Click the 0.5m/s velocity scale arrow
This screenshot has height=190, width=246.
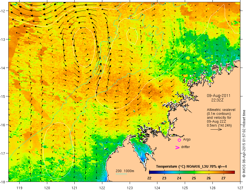tap(216, 129)
